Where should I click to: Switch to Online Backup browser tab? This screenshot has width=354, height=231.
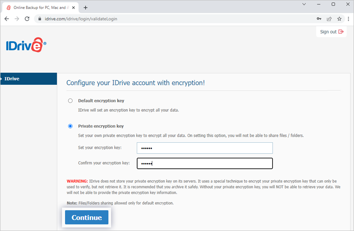coord(41,8)
